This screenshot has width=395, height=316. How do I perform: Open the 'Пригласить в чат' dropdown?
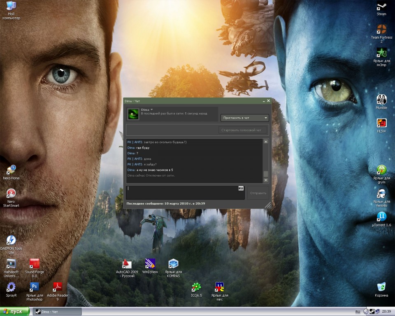click(x=244, y=118)
